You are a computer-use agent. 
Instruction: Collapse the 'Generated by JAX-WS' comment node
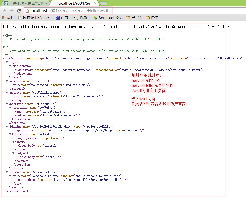pyautogui.click(x=4, y=47)
